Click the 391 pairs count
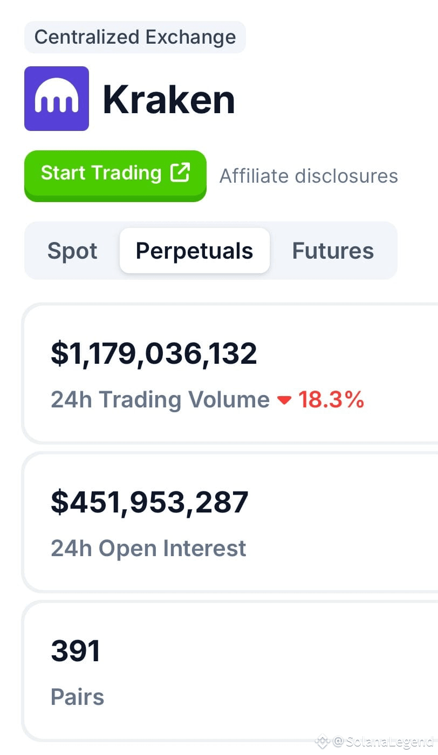 point(76,650)
